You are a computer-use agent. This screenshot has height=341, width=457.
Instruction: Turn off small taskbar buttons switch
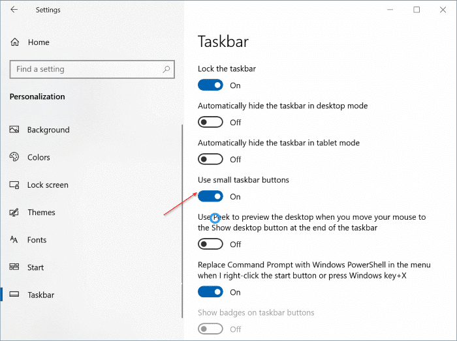point(210,196)
